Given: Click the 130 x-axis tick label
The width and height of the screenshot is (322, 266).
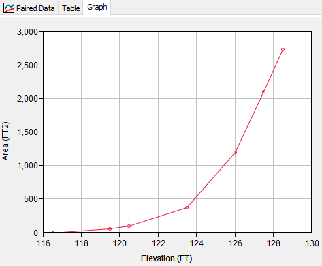Looking at the screenshot, I should coord(312,243).
